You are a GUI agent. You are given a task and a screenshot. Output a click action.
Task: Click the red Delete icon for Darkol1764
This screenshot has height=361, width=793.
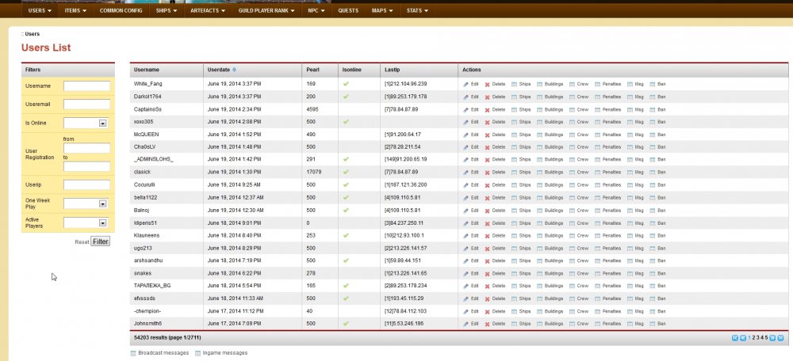[488, 97]
